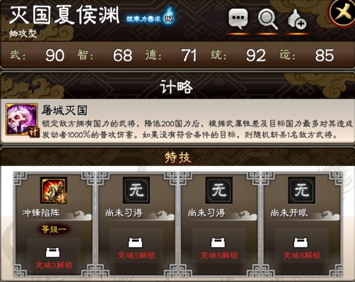355x282 pixels.
Task: Click the magnifying glass search icon
Action: coord(267,19)
